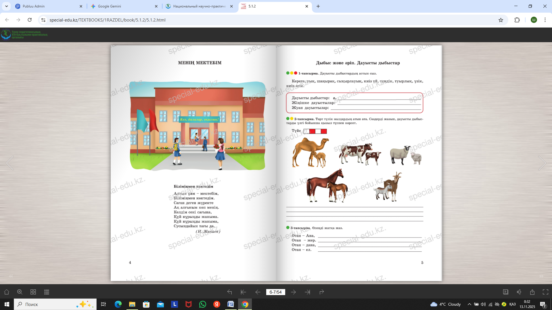Go to the next page using the toolbar arrow

click(293, 292)
